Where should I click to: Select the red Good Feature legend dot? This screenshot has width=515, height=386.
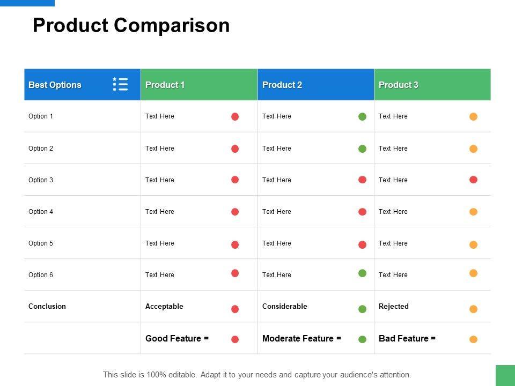coord(235,339)
